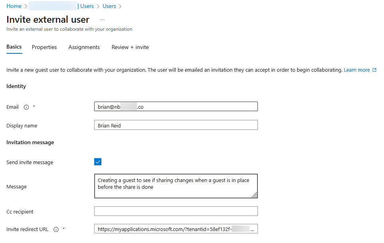Open the tenant Users breadcrumb link
Image resolution: width=384 pixels, height=243 pixels.
point(87,6)
